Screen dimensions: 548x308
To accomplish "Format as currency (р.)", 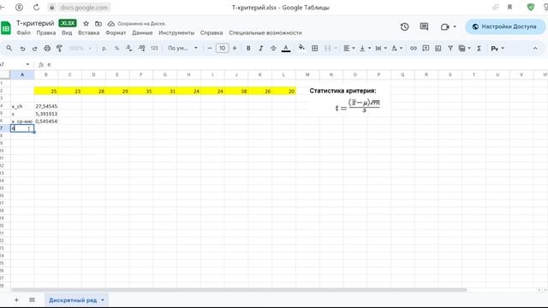I will click(x=104, y=48).
